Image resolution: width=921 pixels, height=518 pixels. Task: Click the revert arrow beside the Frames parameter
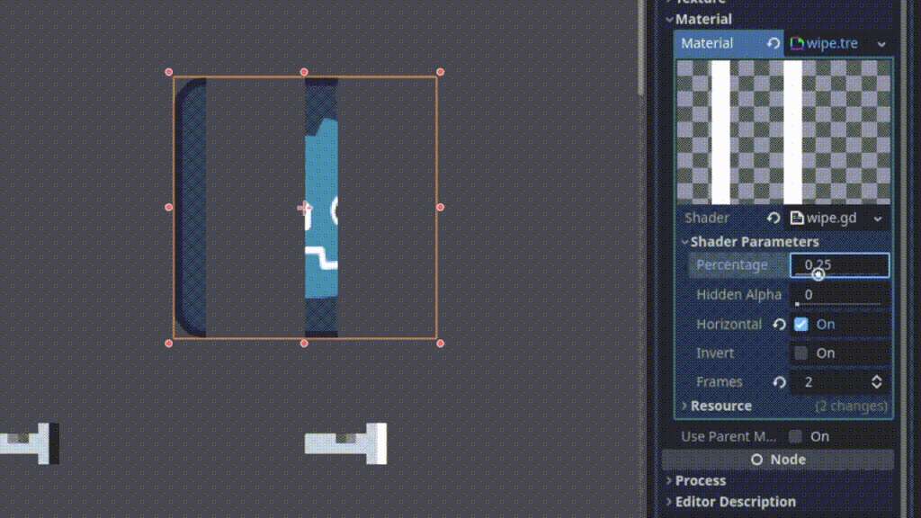[x=779, y=381]
